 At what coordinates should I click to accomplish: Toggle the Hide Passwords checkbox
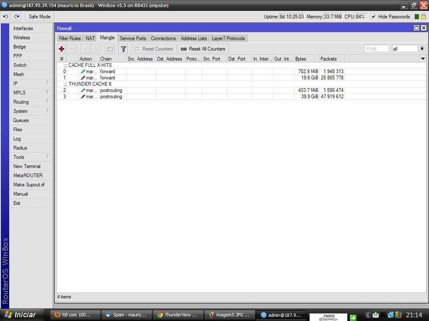[373, 17]
